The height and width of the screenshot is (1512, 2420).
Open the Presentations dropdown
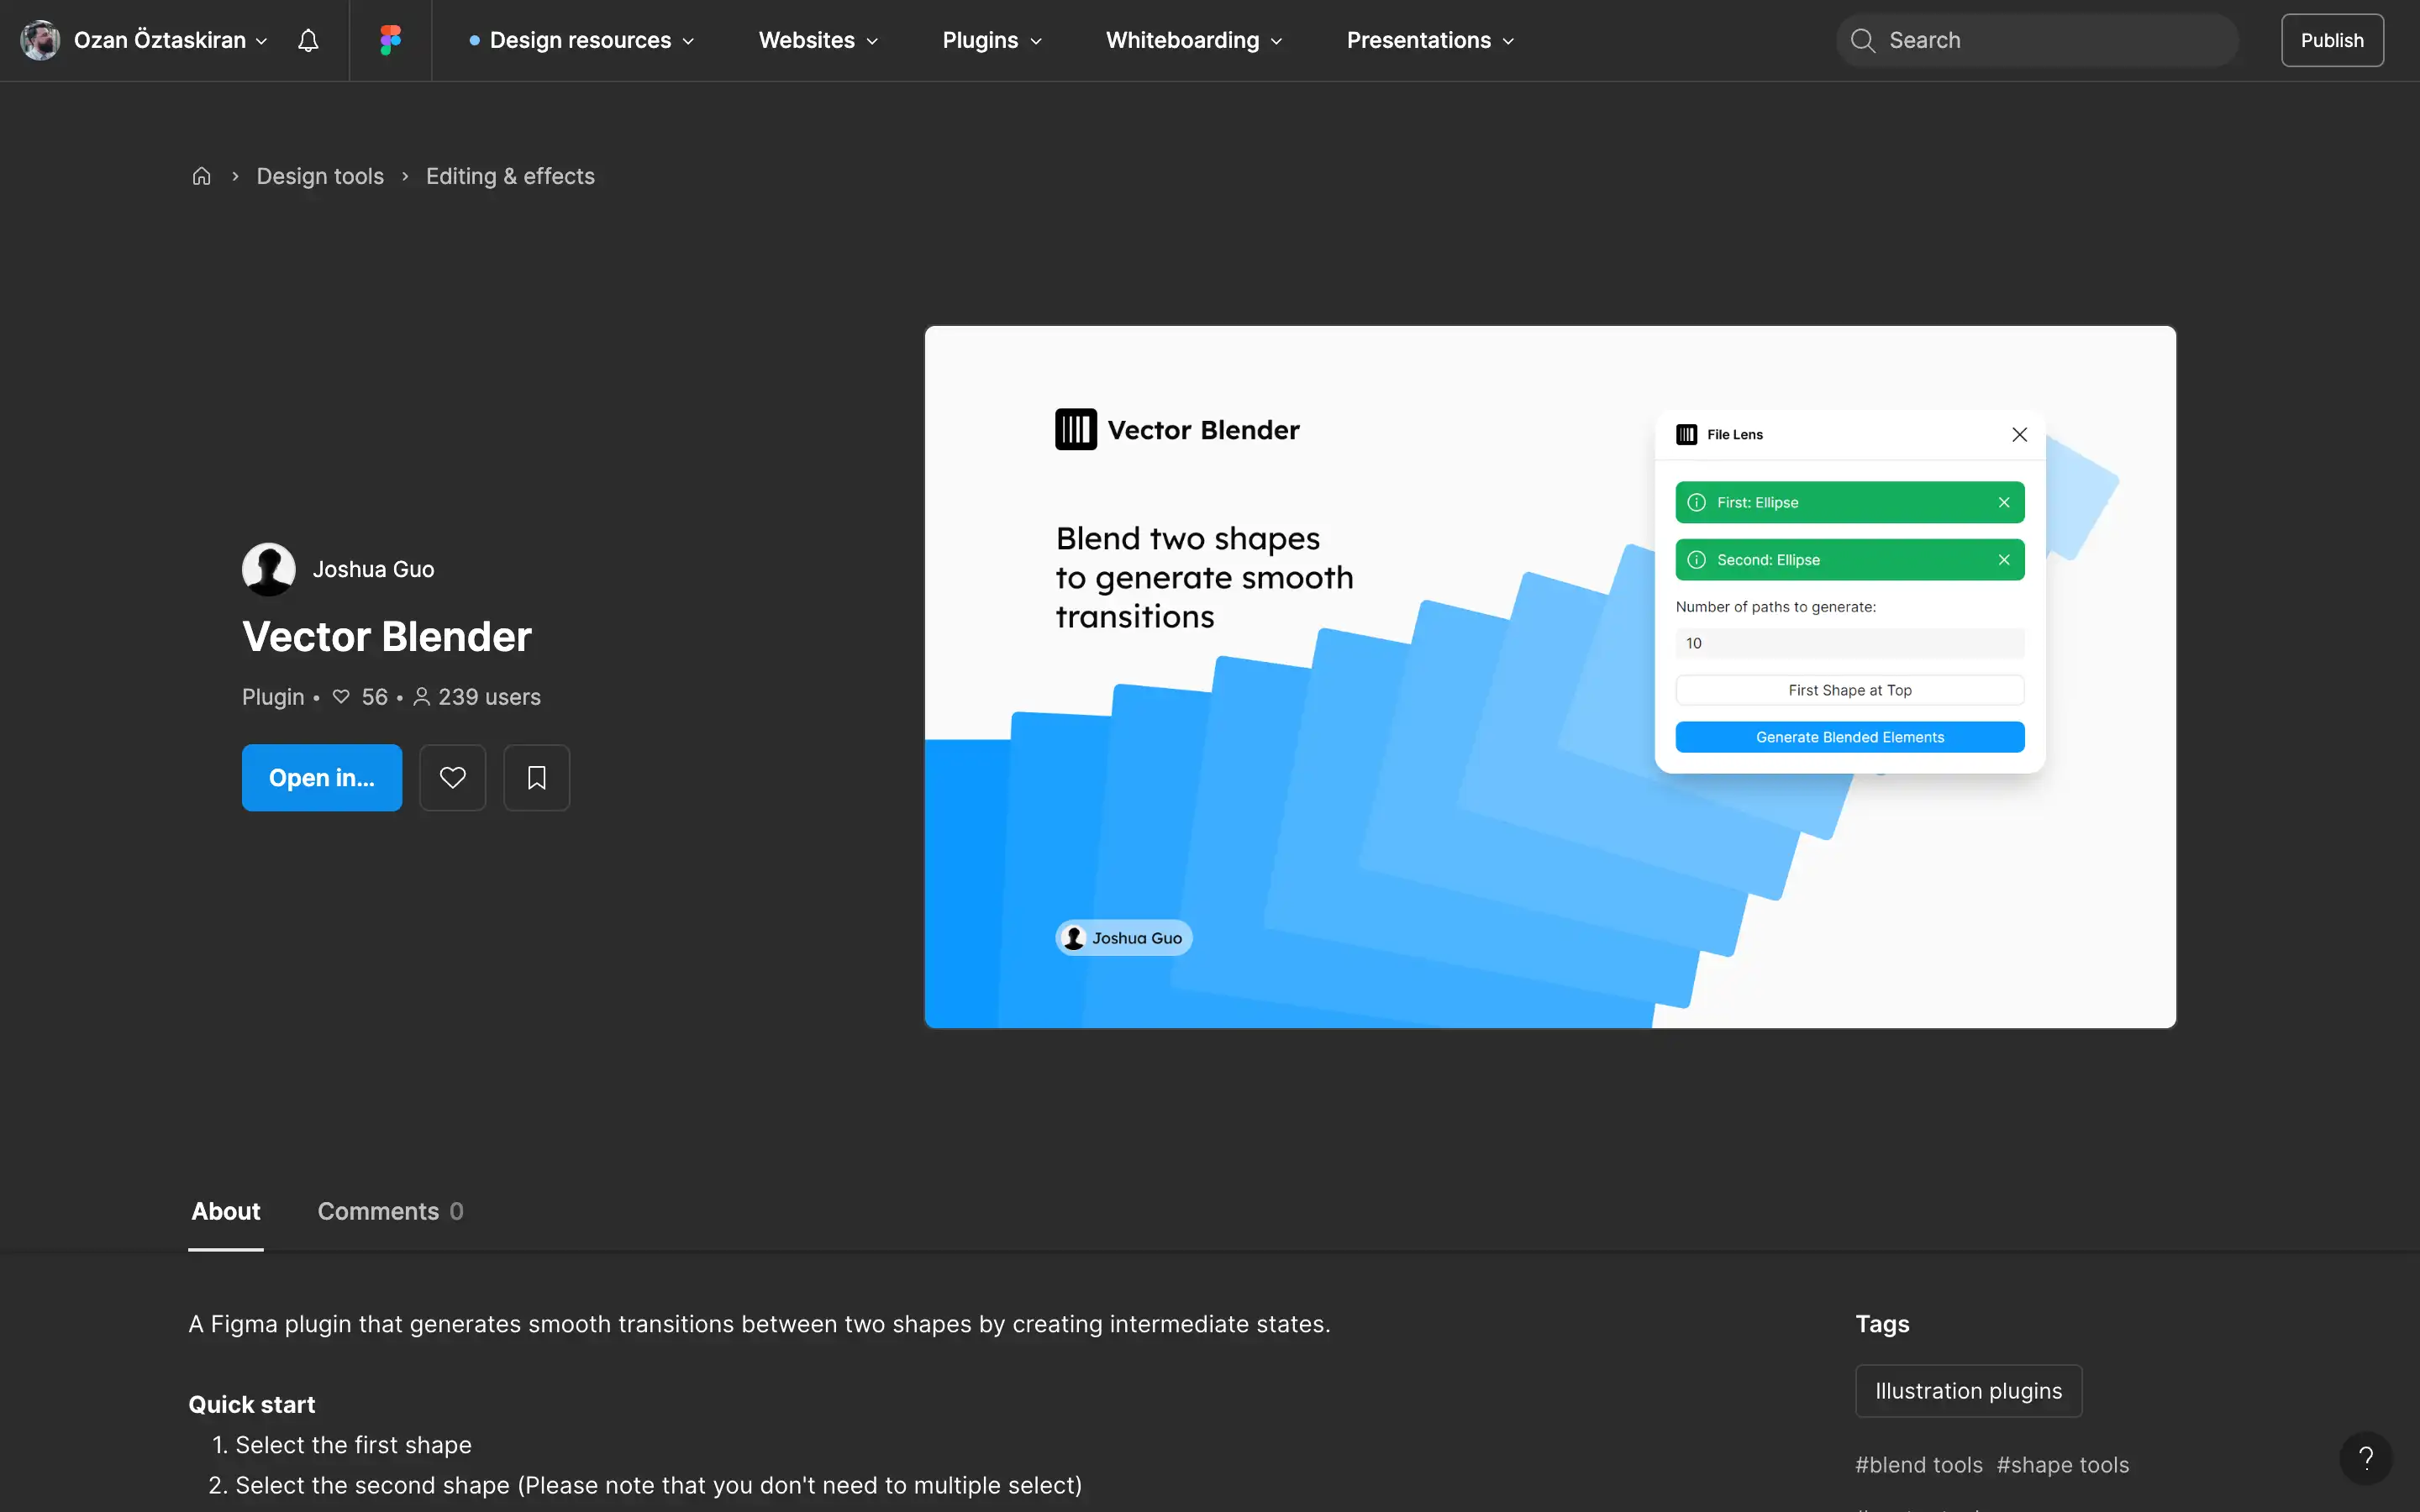1430,40
